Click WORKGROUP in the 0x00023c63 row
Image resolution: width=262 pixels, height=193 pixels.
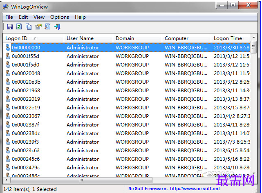click(x=132, y=151)
